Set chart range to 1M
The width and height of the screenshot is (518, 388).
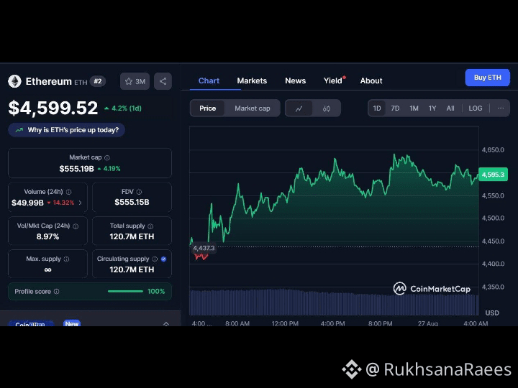click(414, 108)
